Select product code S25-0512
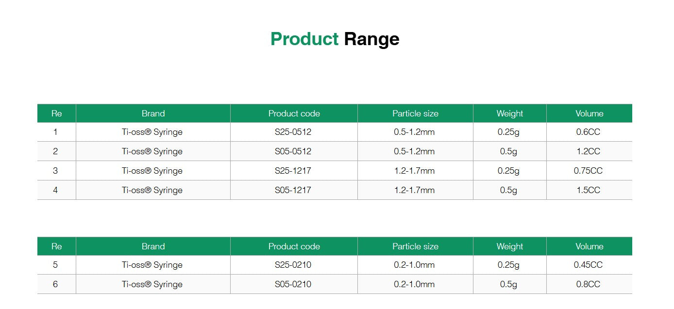Image resolution: width=674 pixels, height=309 pixels. (x=293, y=132)
